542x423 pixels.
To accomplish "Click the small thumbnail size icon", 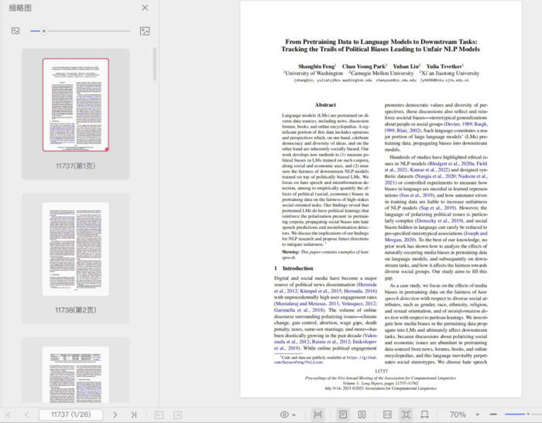I will pos(15,31).
